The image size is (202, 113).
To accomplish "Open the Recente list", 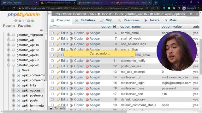I will coord(9,26).
